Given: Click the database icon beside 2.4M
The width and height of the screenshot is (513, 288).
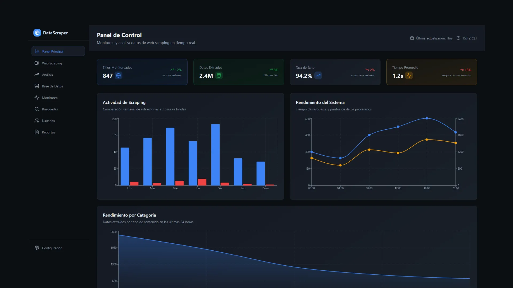Looking at the screenshot, I should [219, 75].
